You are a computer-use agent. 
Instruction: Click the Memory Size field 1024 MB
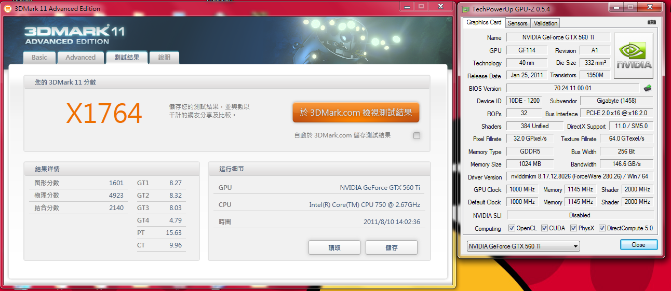[530, 164]
